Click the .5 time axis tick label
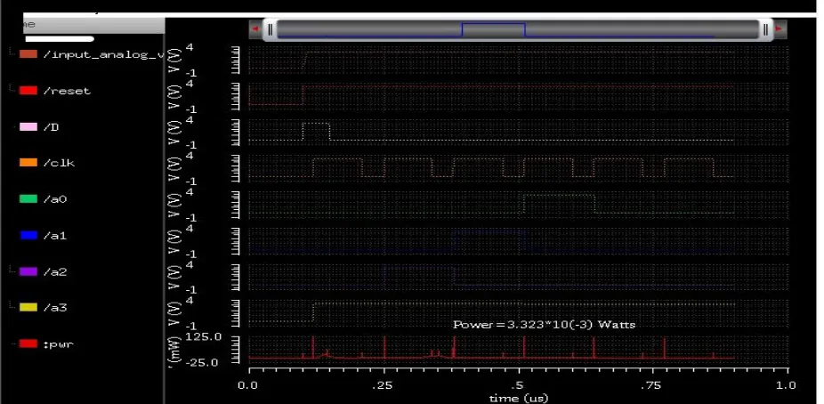 point(519,386)
